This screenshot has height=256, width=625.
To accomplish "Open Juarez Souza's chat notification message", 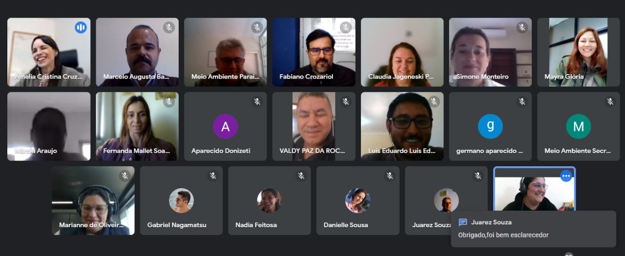I will (x=533, y=229).
